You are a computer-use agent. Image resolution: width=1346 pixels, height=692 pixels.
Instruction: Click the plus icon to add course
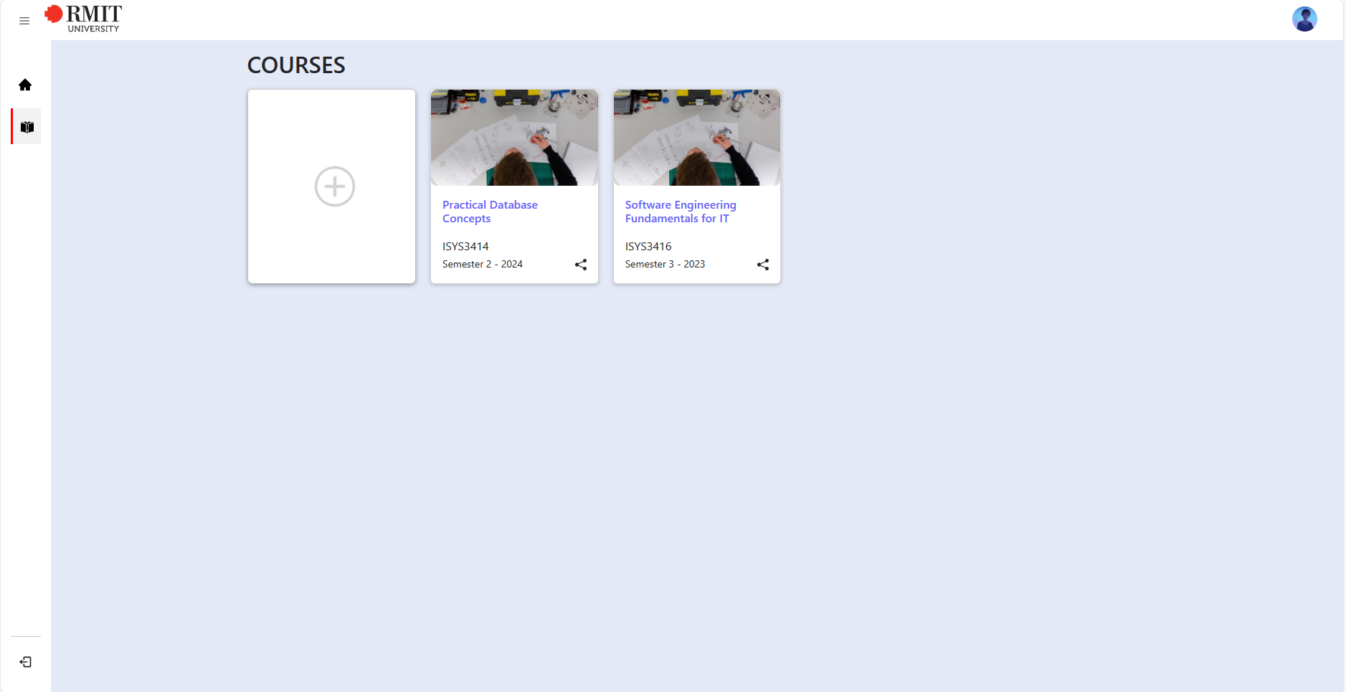tap(335, 186)
